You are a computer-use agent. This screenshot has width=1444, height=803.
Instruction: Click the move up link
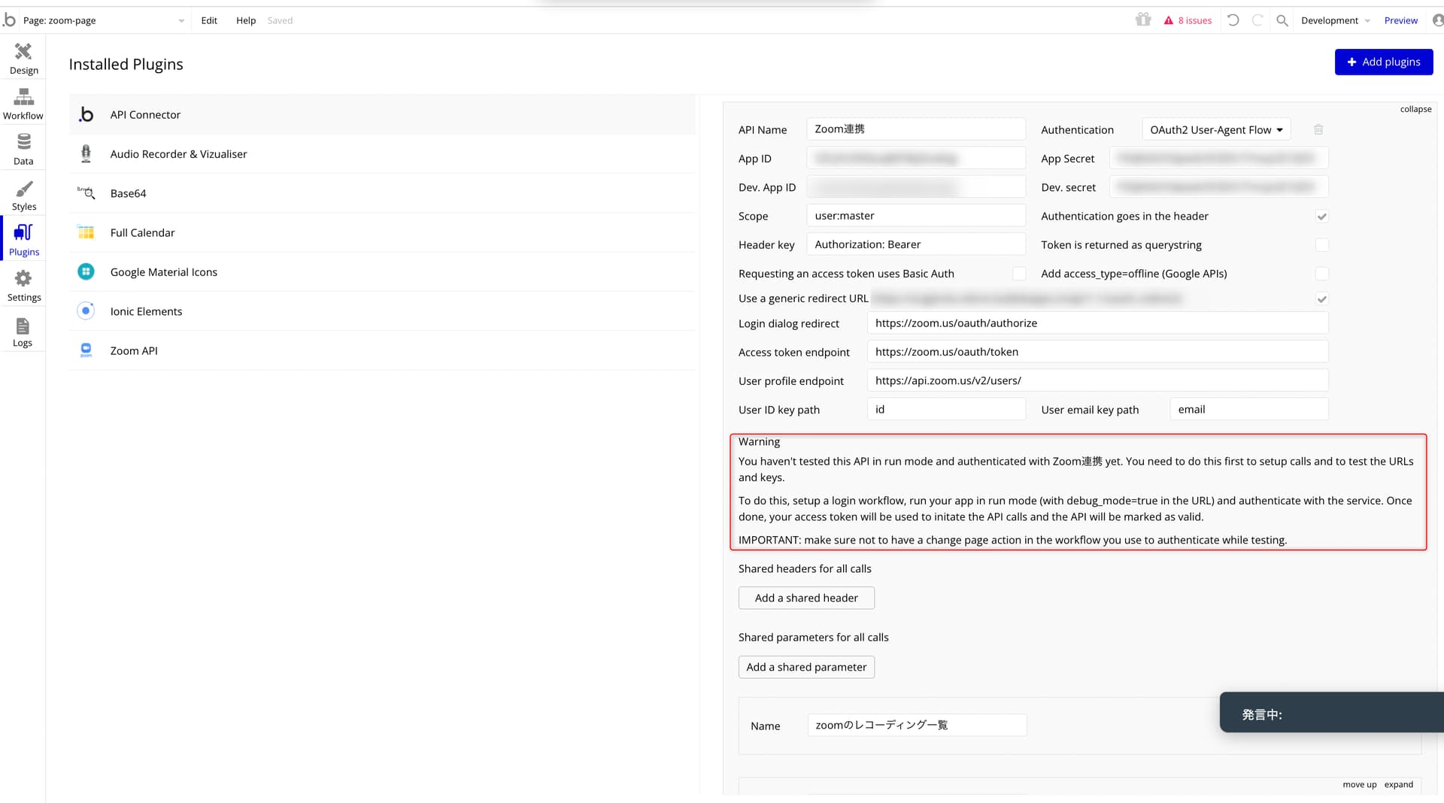pos(1360,784)
